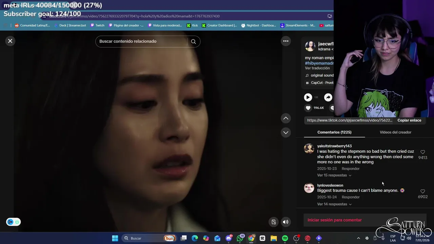Image resolution: width=434 pixels, height=244 pixels.
Task: Expand Ver 14 respuestas replies
Action: (x=334, y=204)
